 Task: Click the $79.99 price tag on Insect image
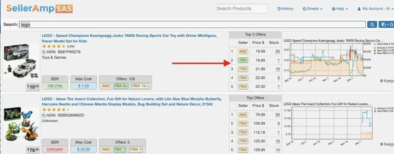pyautogui.click(x=33, y=150)
